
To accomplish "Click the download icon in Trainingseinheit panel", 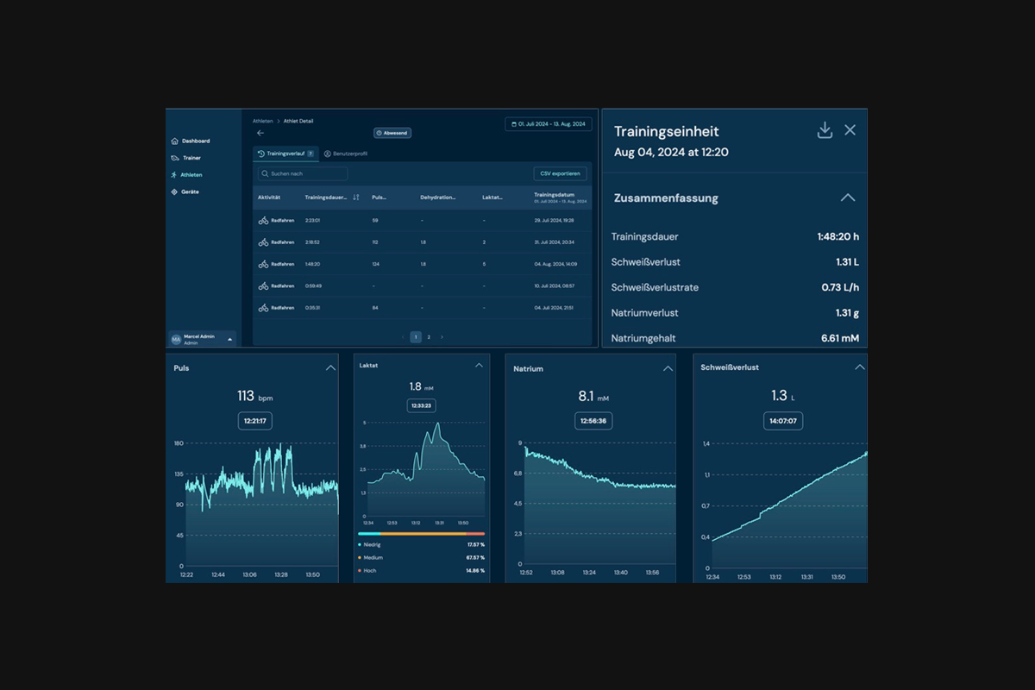I will point(825,130).
